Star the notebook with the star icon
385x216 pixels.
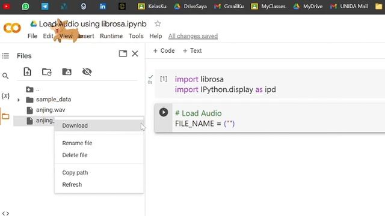point(158,24)
